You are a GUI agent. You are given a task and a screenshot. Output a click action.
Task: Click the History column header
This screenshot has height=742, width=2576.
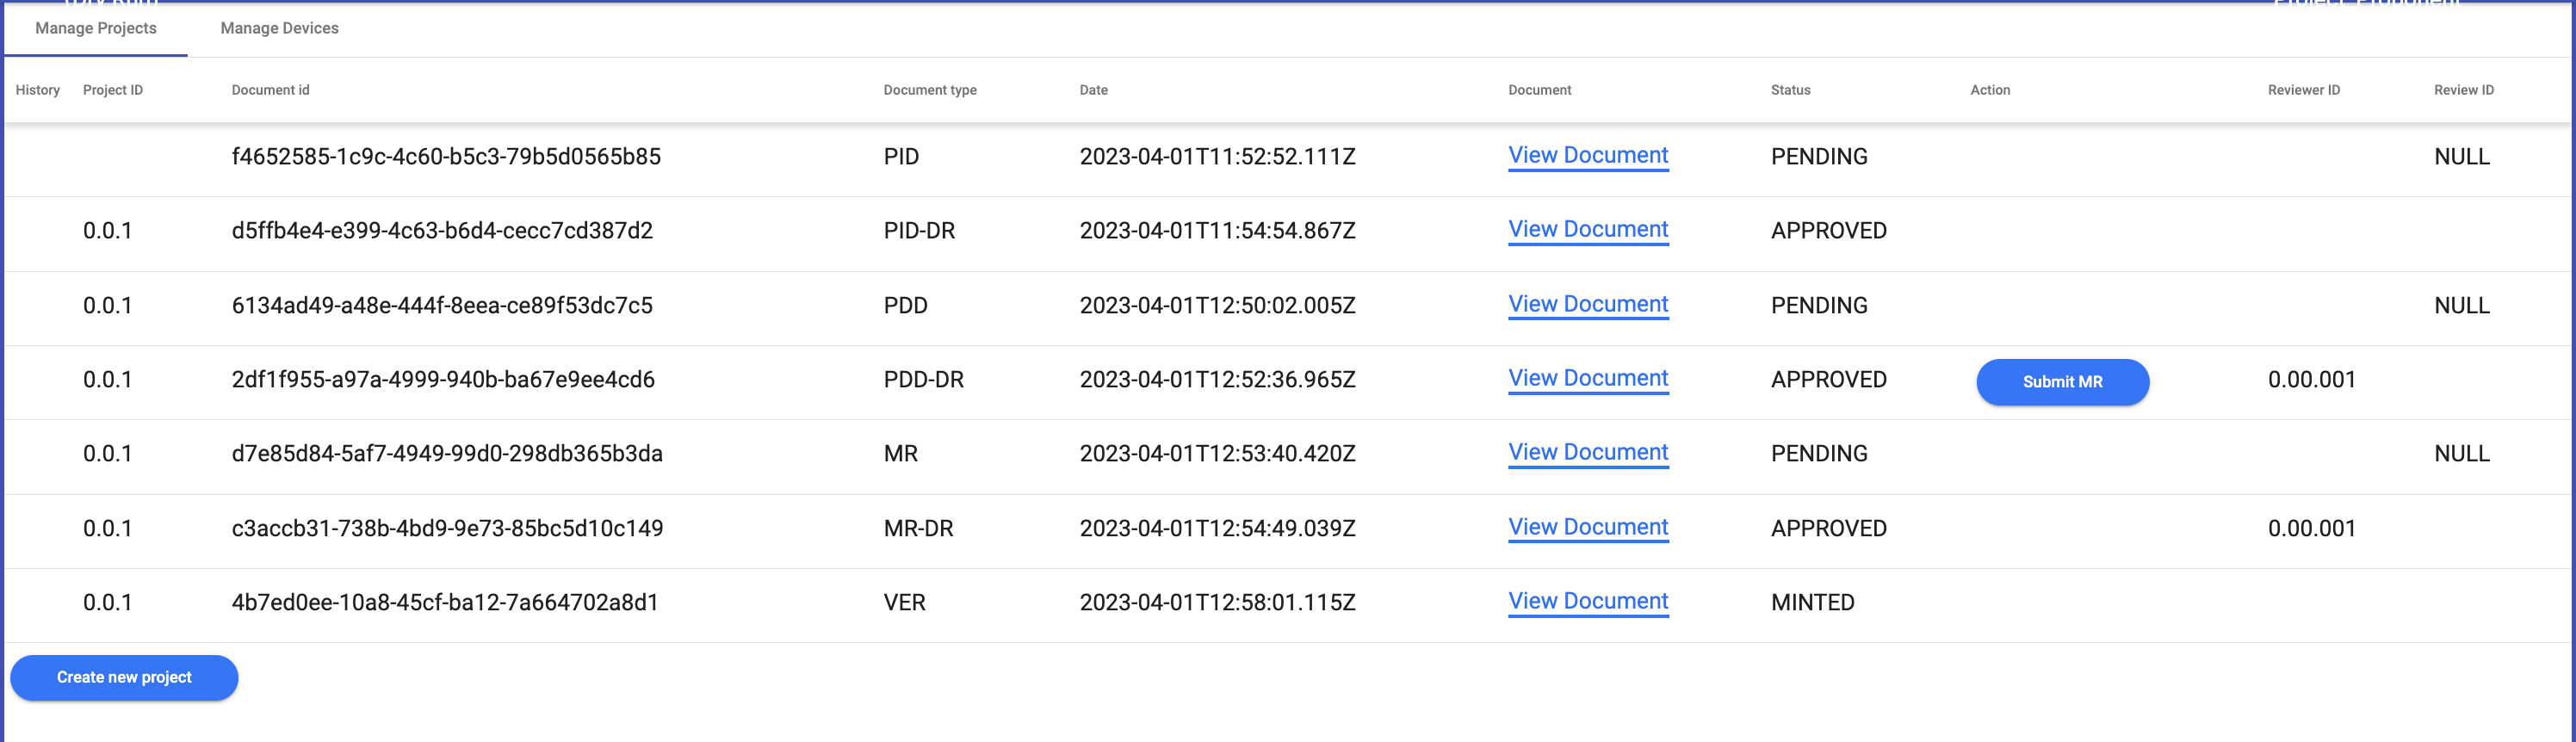tap(38, 90)
